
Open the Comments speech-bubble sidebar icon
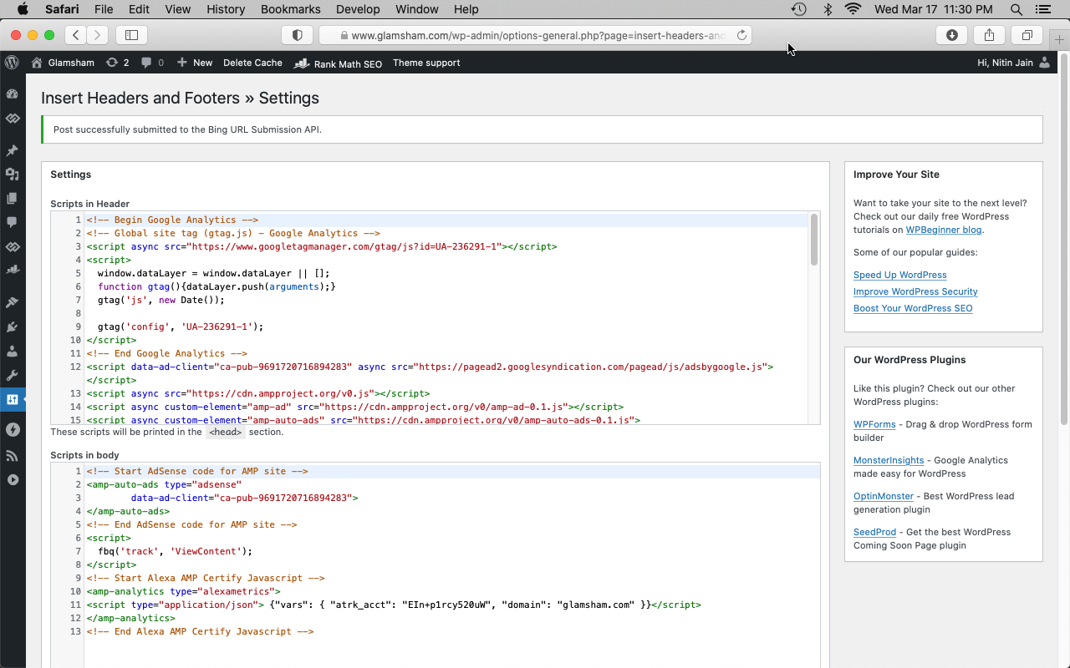[x=12, y=223]
